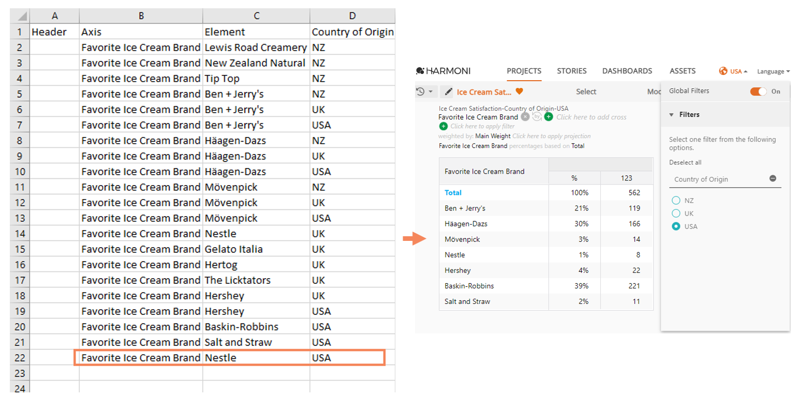Screen dimensions: 798x397
Task: Click 'Header' cell in column A
Action: pos(54,32)
